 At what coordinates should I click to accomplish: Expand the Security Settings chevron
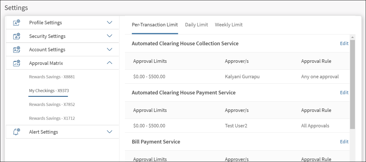click(x=110, y=36)
